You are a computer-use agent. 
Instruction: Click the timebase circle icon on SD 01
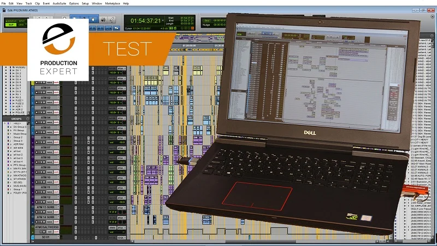point(32,237)
